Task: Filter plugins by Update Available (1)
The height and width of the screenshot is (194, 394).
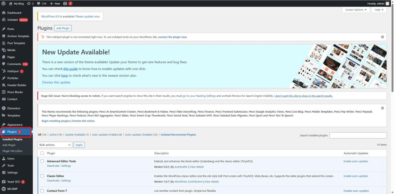Action: point(77,135)
